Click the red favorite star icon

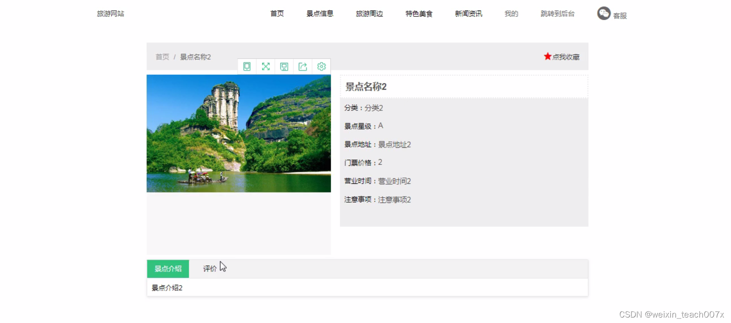pyautogui.click(x=548, y=56)
